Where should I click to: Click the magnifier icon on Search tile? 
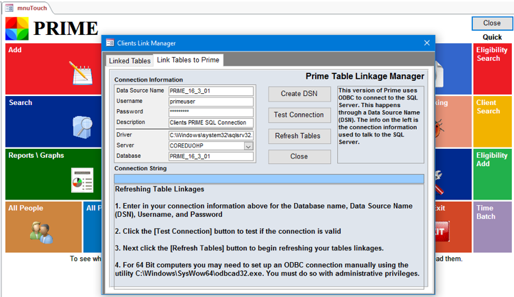pos(82,127)
